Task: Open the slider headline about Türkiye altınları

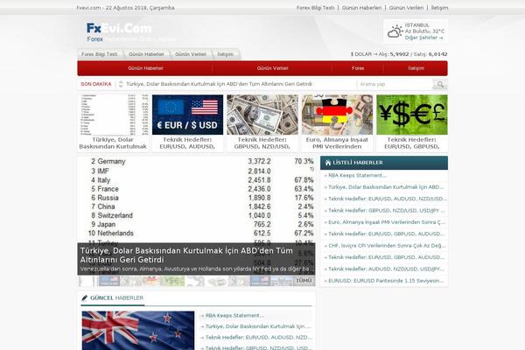Action: pyautogui.click(x=186, y=255)
